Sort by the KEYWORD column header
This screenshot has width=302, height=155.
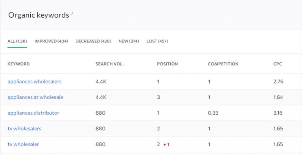click(18, 64)
